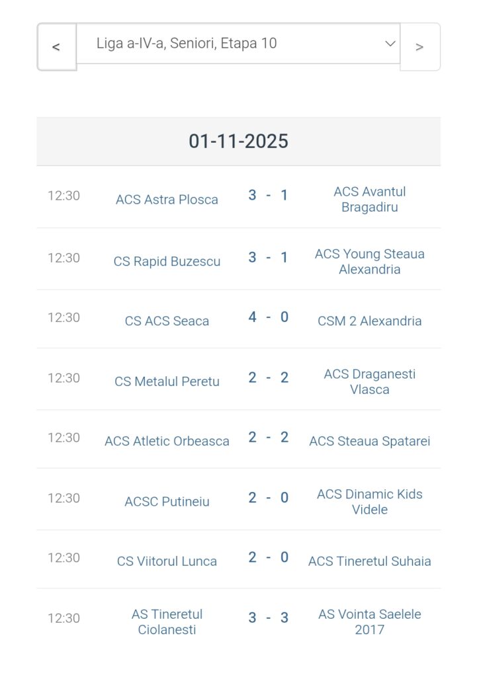This screenshot has width=477, height=677.
Task: Select AS Tineretul Ciolanesti team
Action: pyautogui.click(x=167, y=621)
